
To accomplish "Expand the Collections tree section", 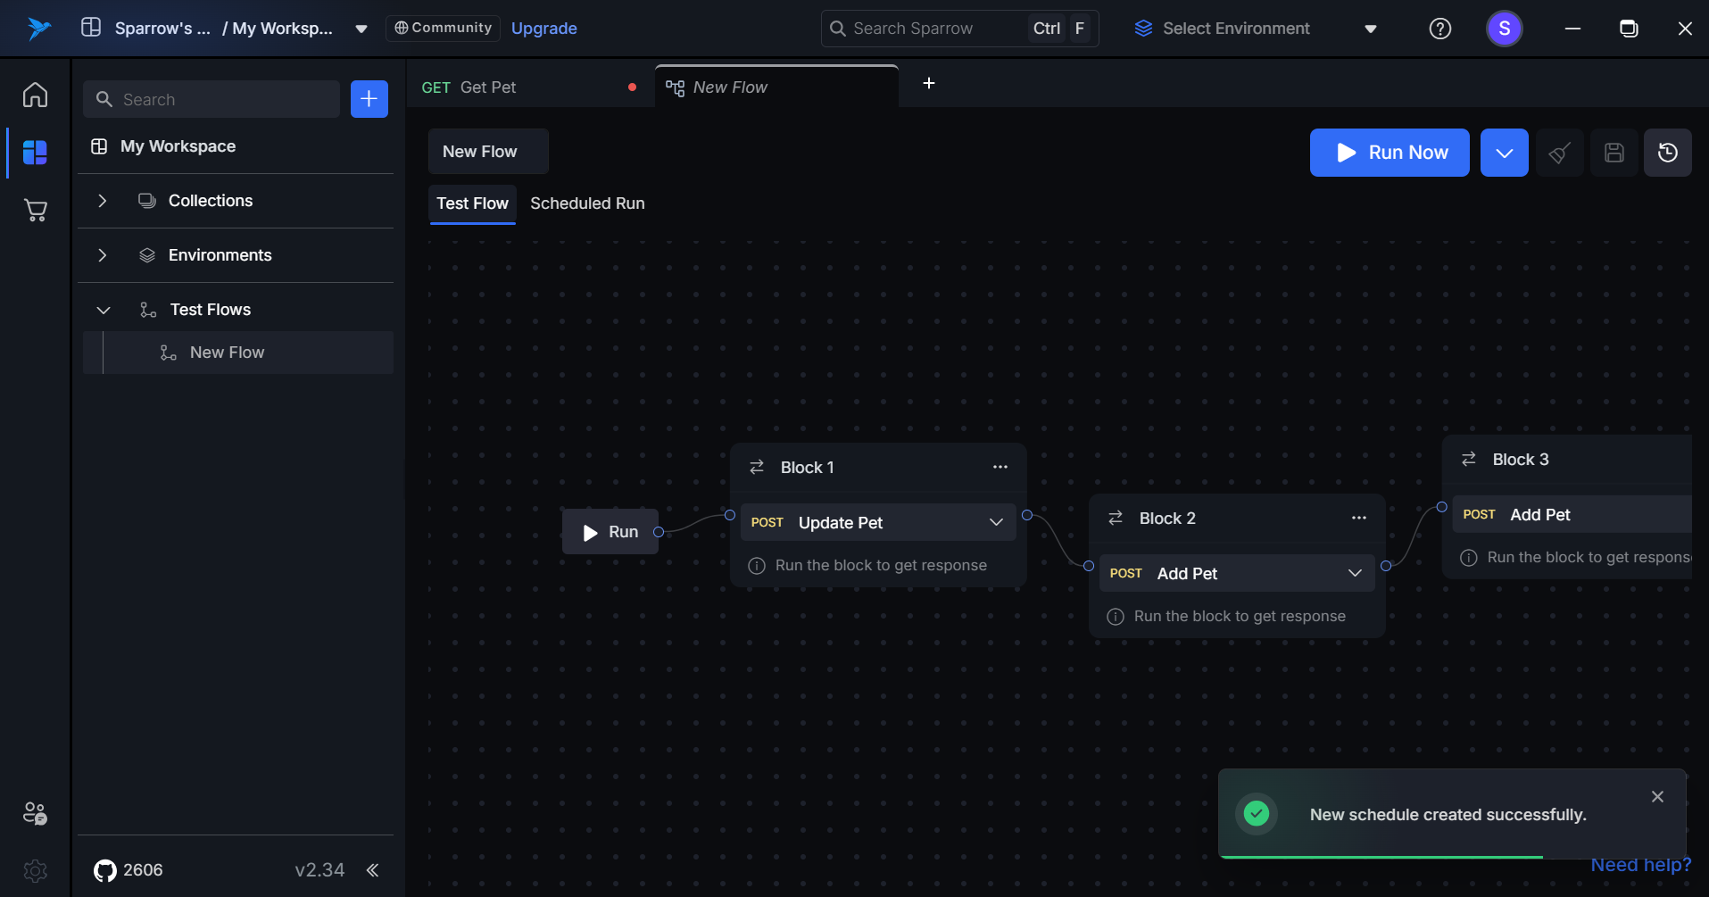I will [x=103, y=201].
